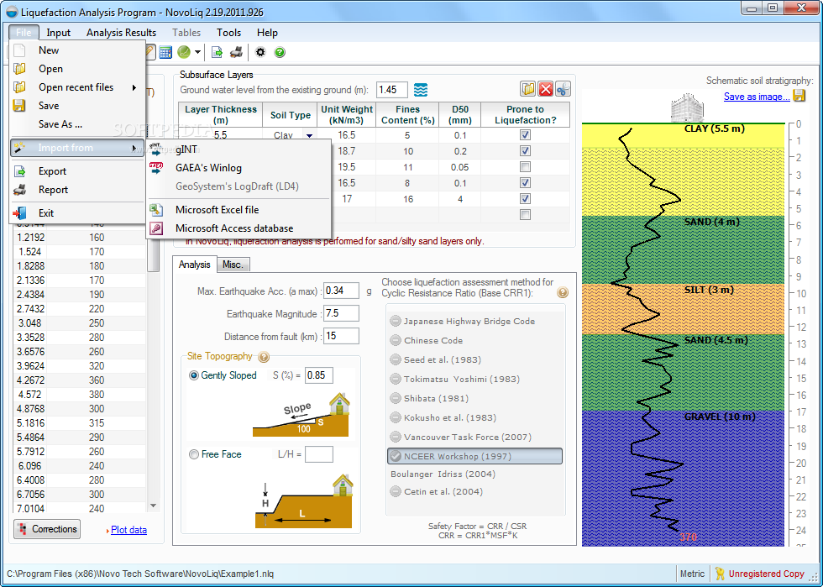Click the printer icon beside Report
Screen dimensions: 823x587
(19, 190)
